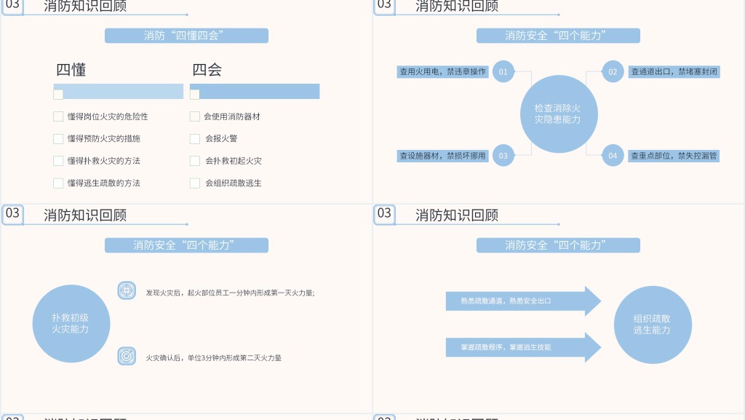Click the 03 badge on 扑救初级火灾能力 slide

pos(13,214)
